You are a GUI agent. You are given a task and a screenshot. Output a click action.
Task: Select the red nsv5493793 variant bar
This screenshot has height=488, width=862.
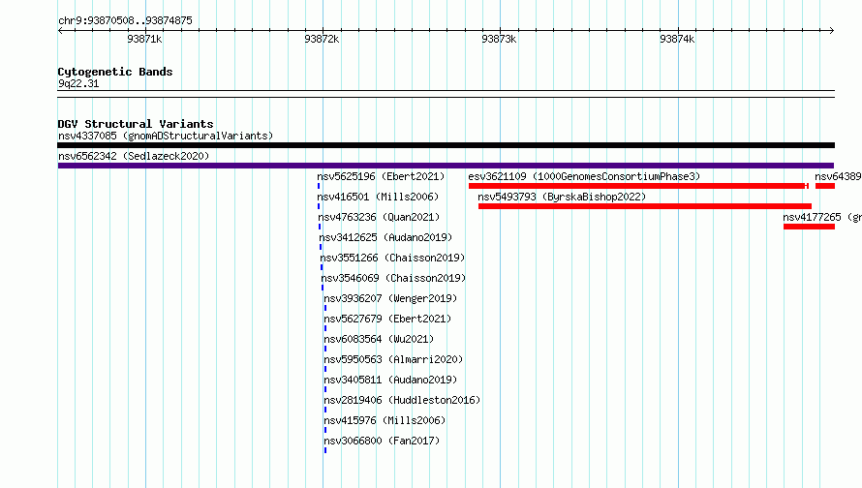coord(645,206)
